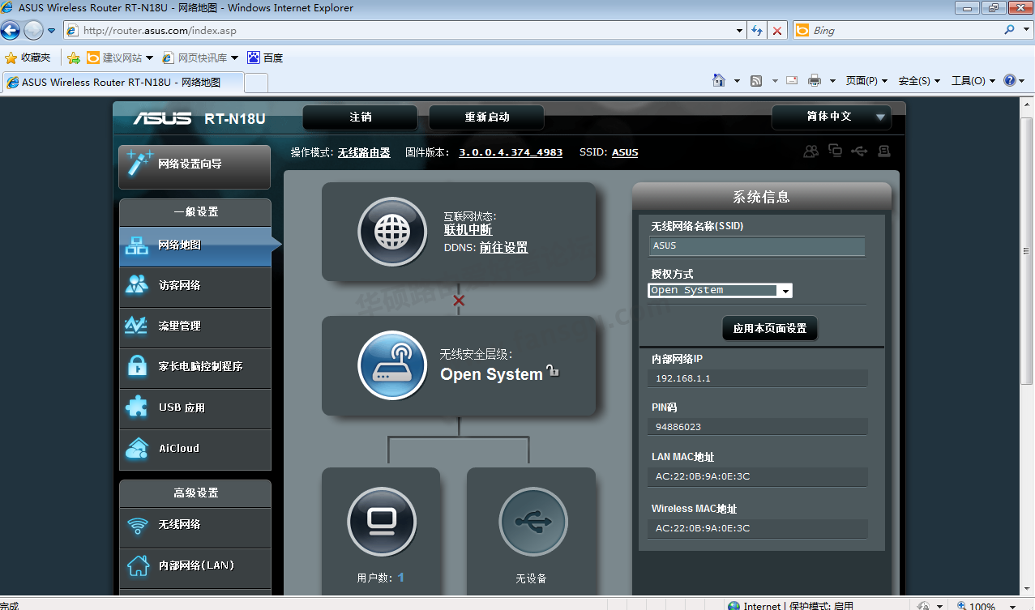Image resolution: width=1035 pixels, height=610 pixels.
Task: Click the 联机中断 status link
Action: (468, 230)
